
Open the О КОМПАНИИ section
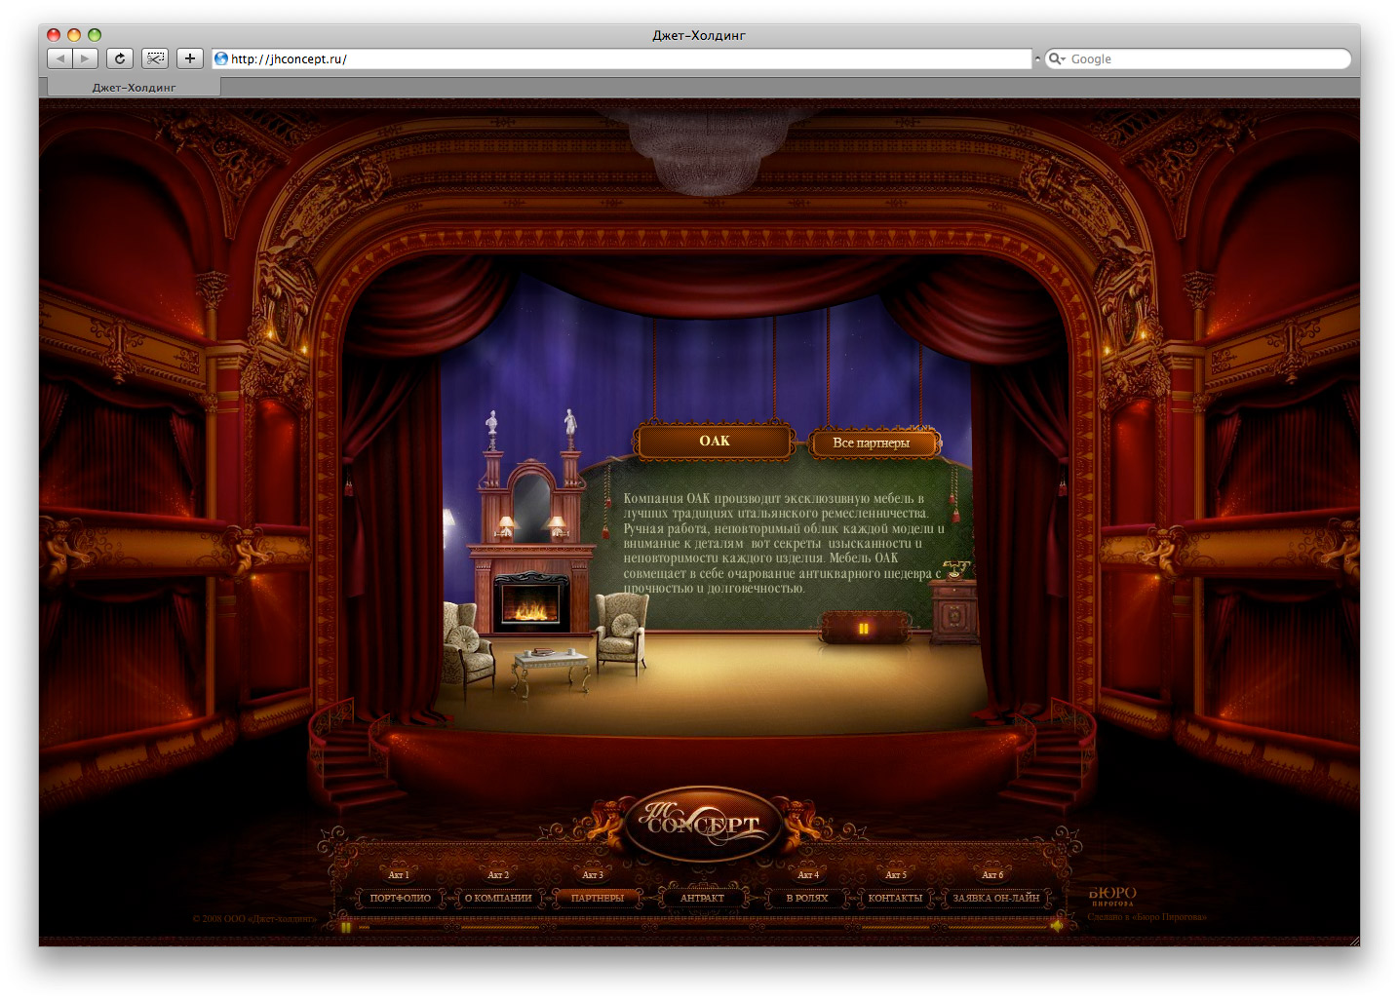tap(498, 898)
